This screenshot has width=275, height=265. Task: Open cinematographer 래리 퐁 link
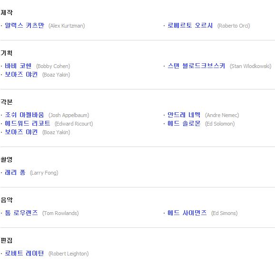tap(15, 172)
